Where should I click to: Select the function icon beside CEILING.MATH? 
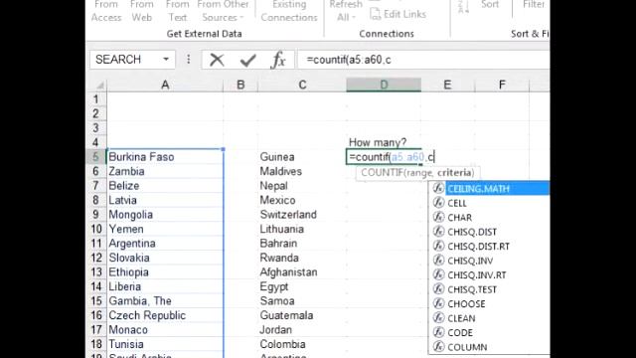tap(438, 188)
